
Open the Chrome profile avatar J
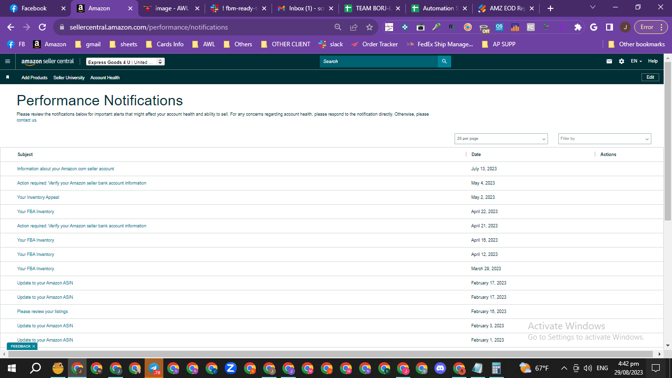(x=625, y=27)
